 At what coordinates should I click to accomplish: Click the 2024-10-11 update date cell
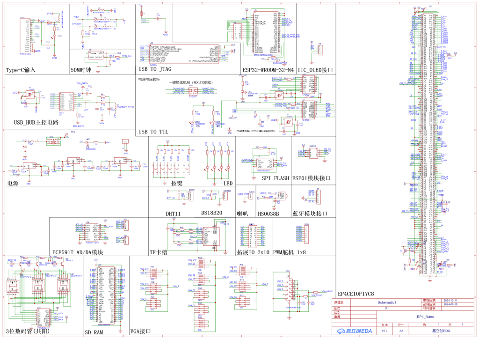(x=443, y=300)
